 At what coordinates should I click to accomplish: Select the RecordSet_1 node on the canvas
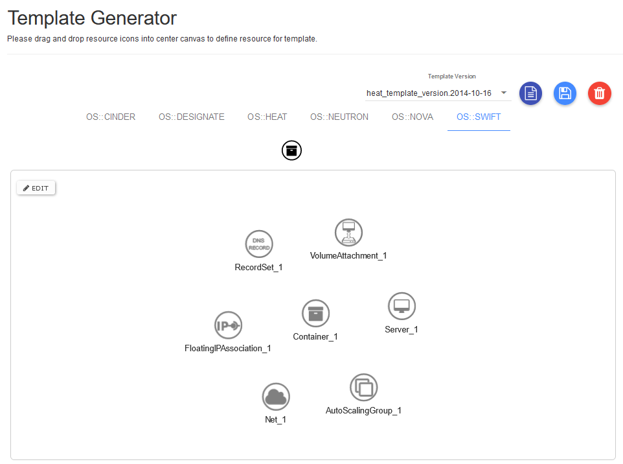[x=258, y=244]
